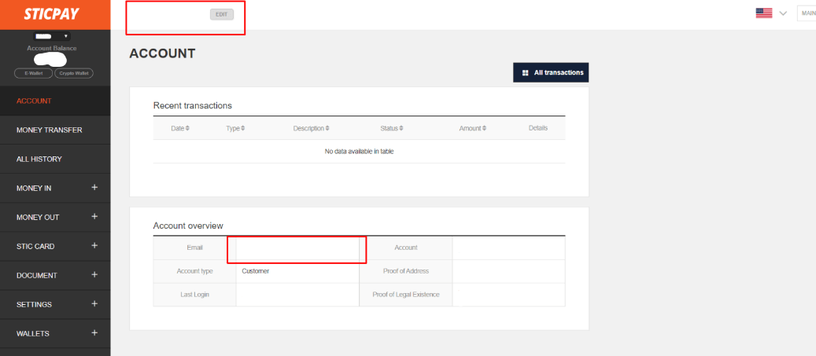Switch to the E-Wallet balance
The height and width of the screenshot is (356, 816).
coord(34,73)
